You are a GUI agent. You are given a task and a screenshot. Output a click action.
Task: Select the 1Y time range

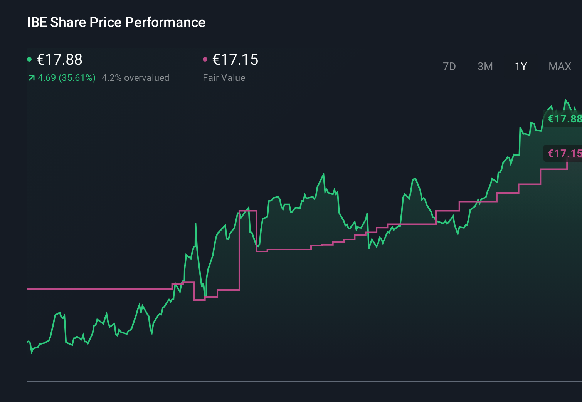[x=520, y=66]
